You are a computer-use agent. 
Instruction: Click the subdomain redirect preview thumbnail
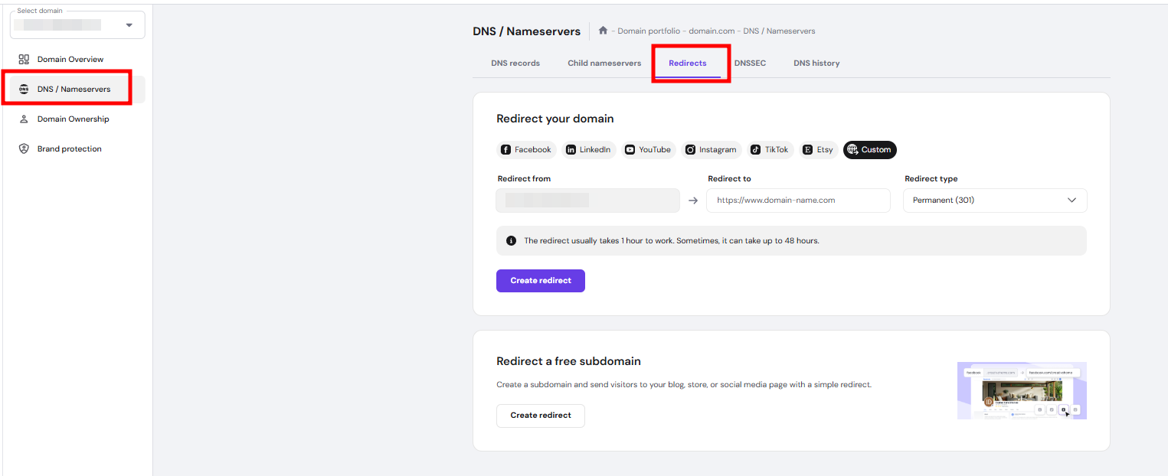[x=1021, y=390]
